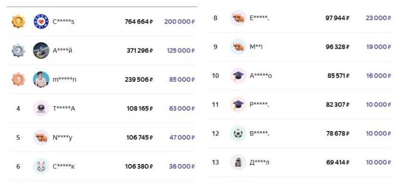Click the moai statue avatar of Д****л
The height and width of the screenshot is (188, 401).
click(x=238, y=162)
